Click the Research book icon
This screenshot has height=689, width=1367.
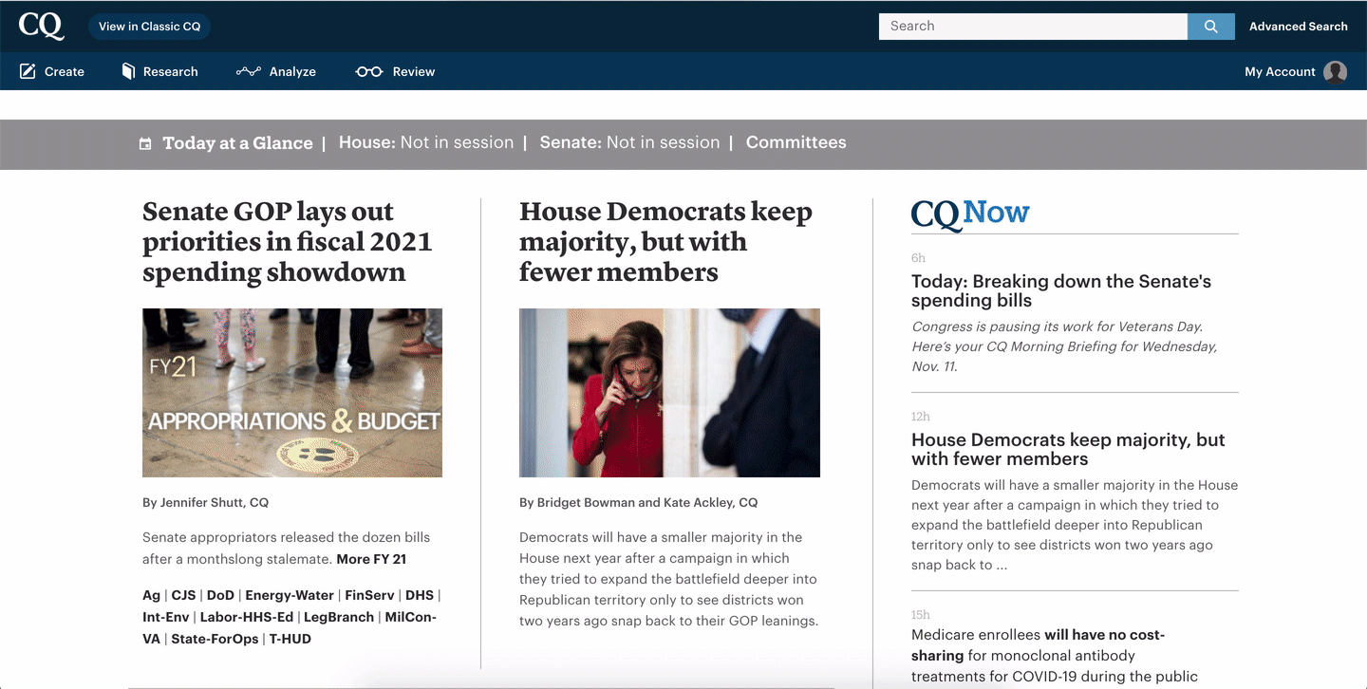point(128,71)
